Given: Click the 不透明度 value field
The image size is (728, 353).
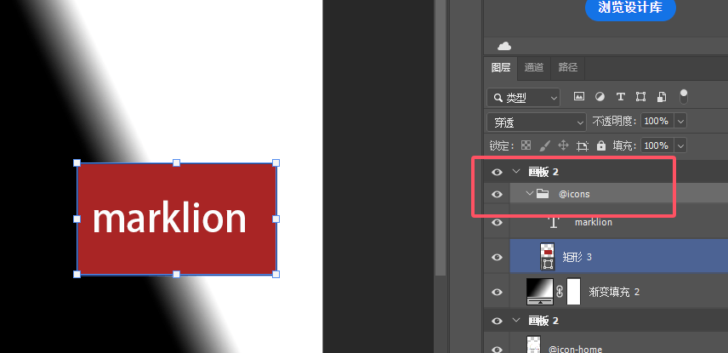Looking at the screenshot, I should pyautogui.click(x=657, y=122).
